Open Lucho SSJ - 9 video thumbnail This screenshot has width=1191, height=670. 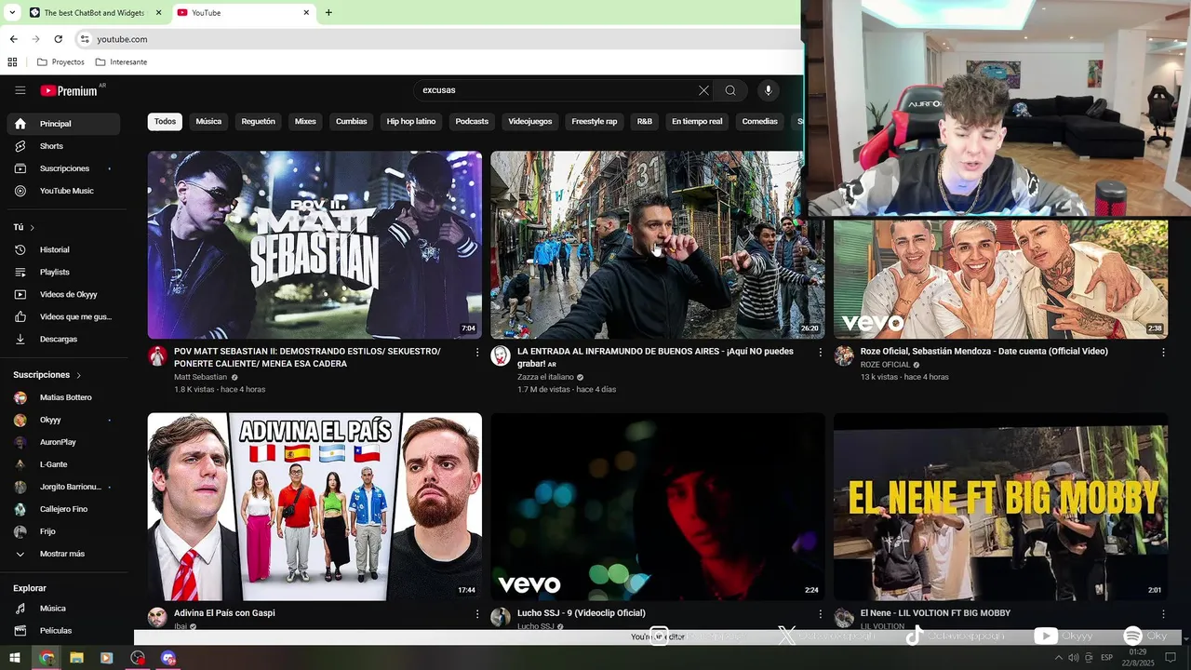point(658,507)
